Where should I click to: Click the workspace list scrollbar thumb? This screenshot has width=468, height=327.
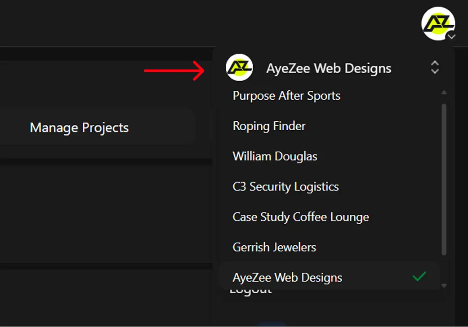pyautogui.click(x=444, y=180)
